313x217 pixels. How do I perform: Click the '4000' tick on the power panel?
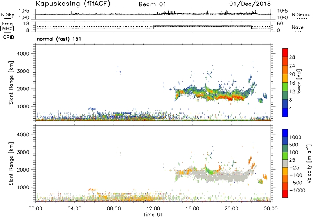(x=23, y=54)
